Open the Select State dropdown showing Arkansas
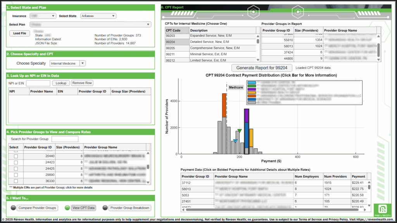 pyautogui.click(x=98, y=16)
